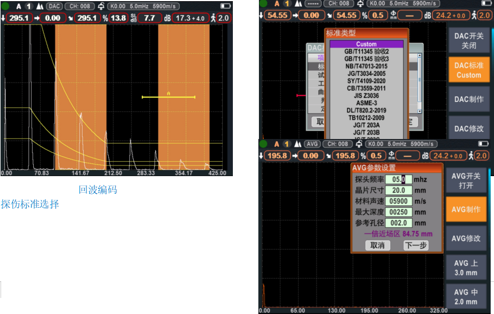Edit the 参考孔径 field showing 002.0

coord(399,223)
